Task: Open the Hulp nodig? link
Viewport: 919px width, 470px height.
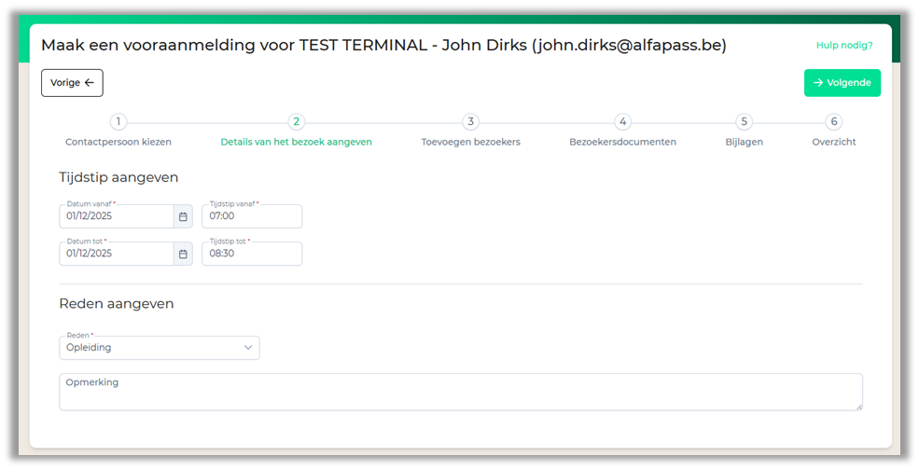Action: tap(843, 45)
